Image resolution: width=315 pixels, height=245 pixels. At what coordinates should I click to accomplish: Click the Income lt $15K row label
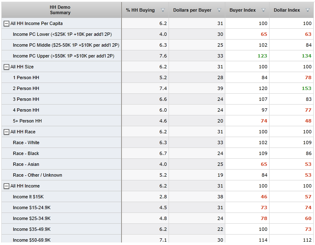[28, 197]
